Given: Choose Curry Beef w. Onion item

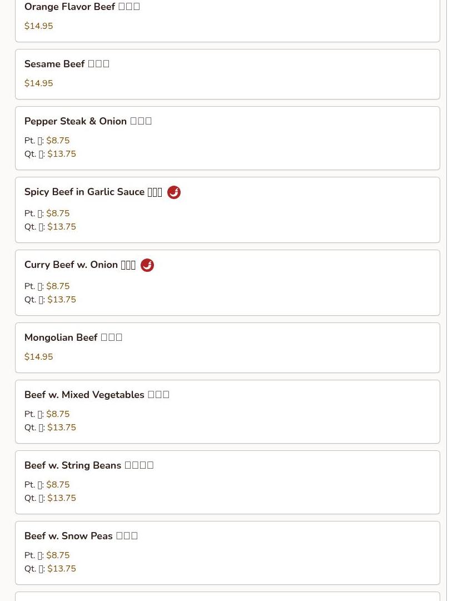Looking at the screenshot, I should click(x=227, y=283).
